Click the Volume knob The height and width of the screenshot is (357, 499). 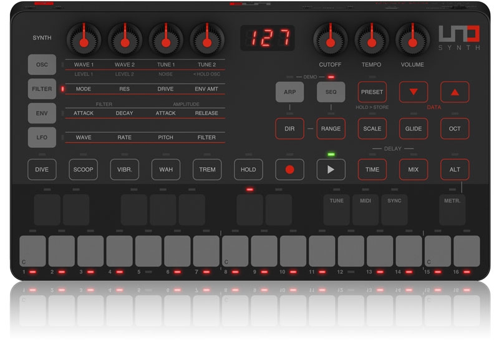(x=413, y=41)
